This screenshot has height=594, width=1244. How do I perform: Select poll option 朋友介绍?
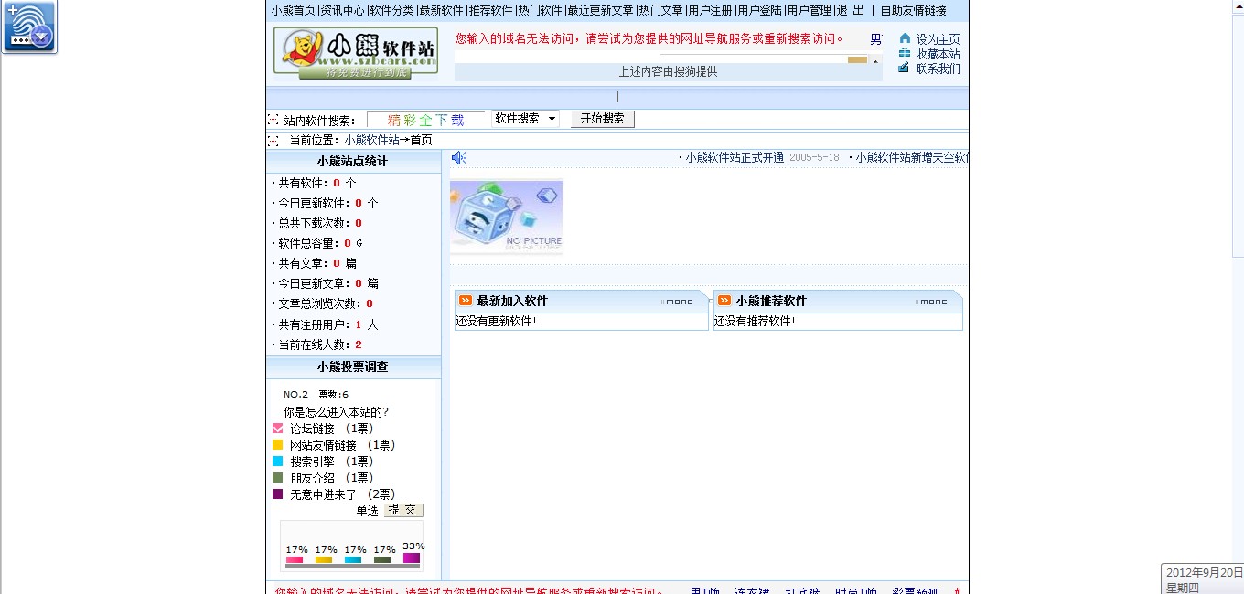pyautogui.click(x=278, y=478)
